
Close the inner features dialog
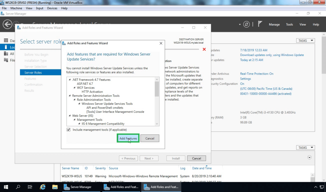tap(161, 43)
